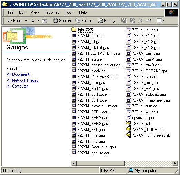This screenshot has width=180, height=175.
Task: Click the Up one level folder icon
Action: point(45,21)
